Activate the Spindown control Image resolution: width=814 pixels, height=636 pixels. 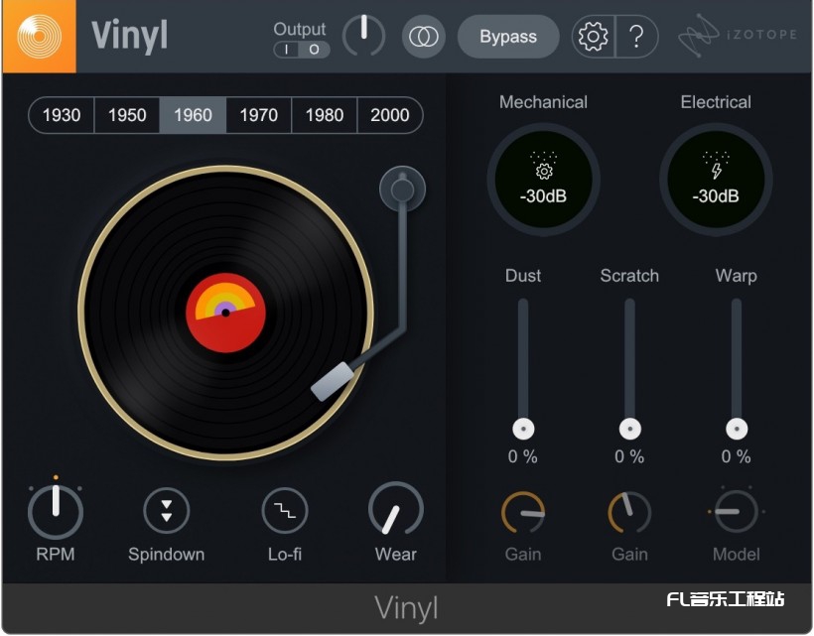tap(166, 510)
